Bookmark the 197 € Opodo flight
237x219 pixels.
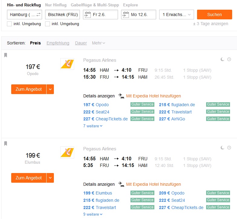(5, 55)
